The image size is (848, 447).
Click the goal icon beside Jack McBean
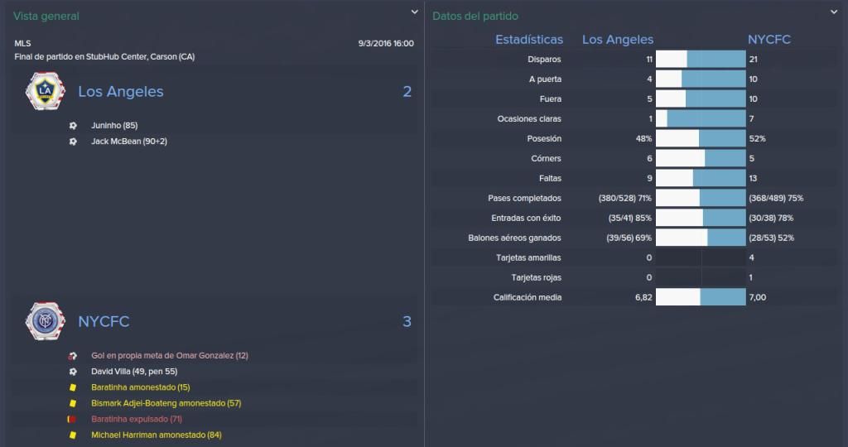point(73,142)
